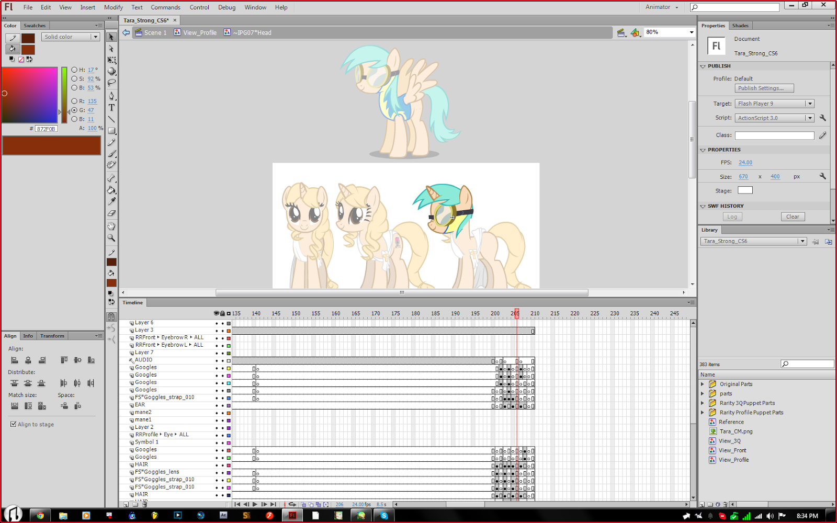Screen dimensions: 837x523
Task: Click edit class definition pencil icon
Action: pyautogui.click(x=822, y=135)
